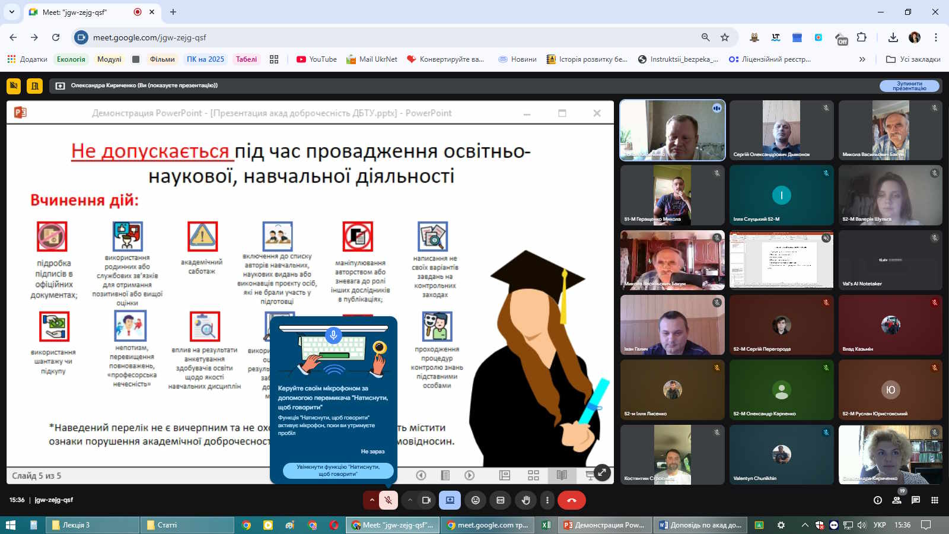Open audio settings arrow beside the microphone
This screenshot has width=949, height=534.
tap(372, 500)
